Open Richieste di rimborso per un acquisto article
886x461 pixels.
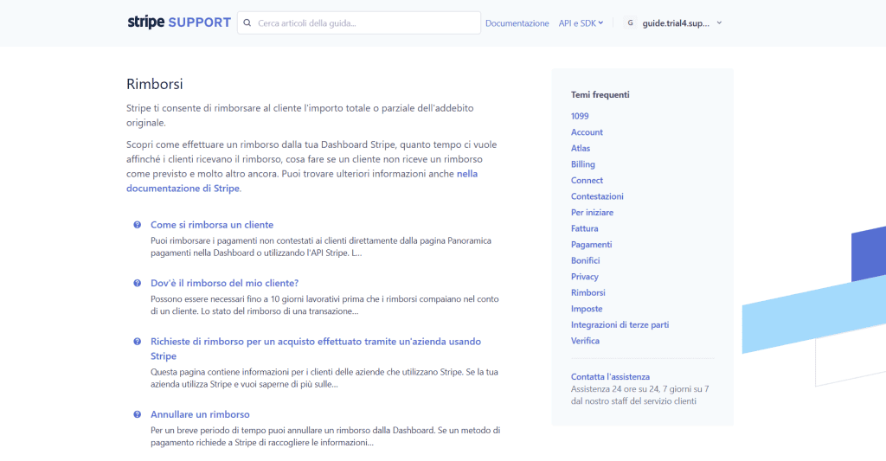pyautogui.click(x=316, y=349)
